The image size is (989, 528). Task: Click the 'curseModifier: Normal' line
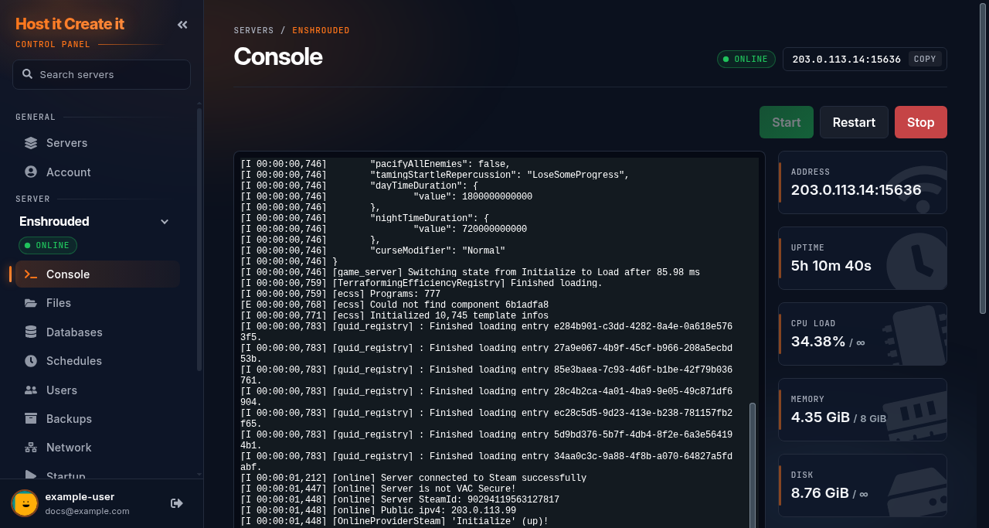tap(372, 250)
